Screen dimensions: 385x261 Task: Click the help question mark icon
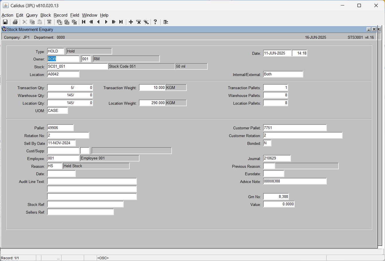coord(155,22)
